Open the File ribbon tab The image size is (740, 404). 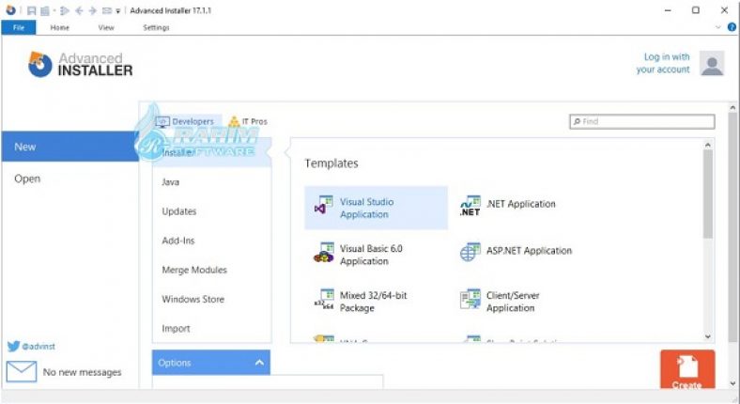point(19,27)
